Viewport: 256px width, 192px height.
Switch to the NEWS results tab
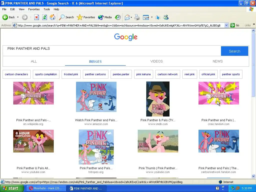click(x=218, y=61)
